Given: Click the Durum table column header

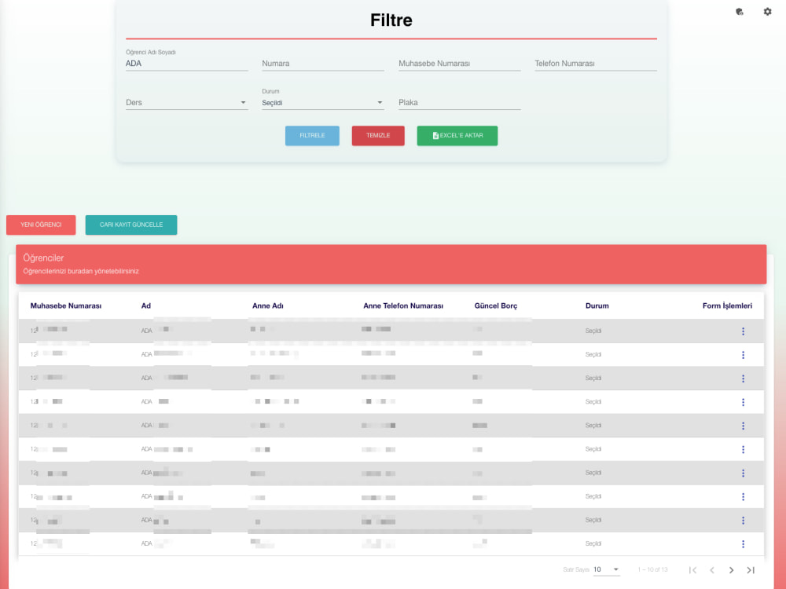Looking at the screenshot, I should pyautogui.click(x=597, y=305).
